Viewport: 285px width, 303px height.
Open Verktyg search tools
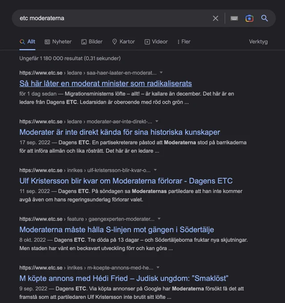click(258, 42)
